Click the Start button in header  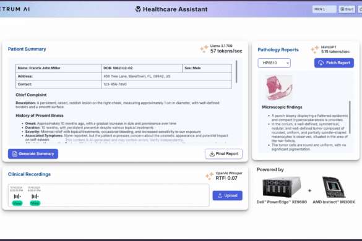click(347, 9)
